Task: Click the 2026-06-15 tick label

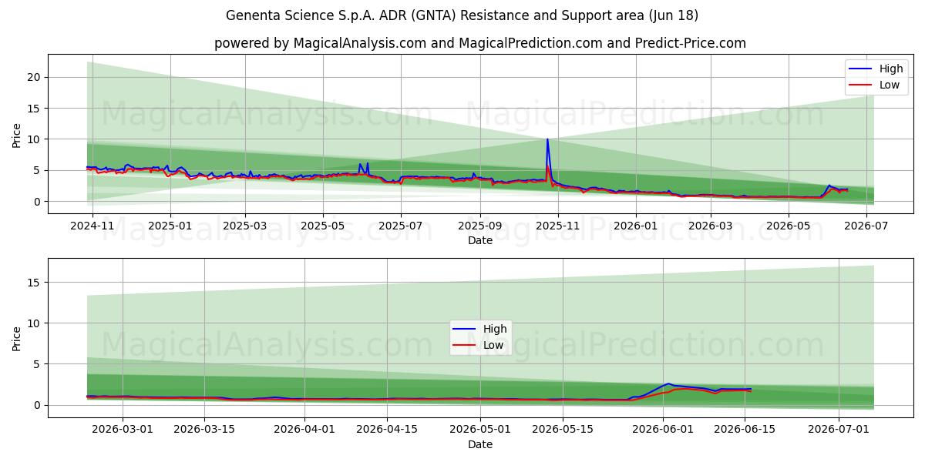Action: (745, 430)
